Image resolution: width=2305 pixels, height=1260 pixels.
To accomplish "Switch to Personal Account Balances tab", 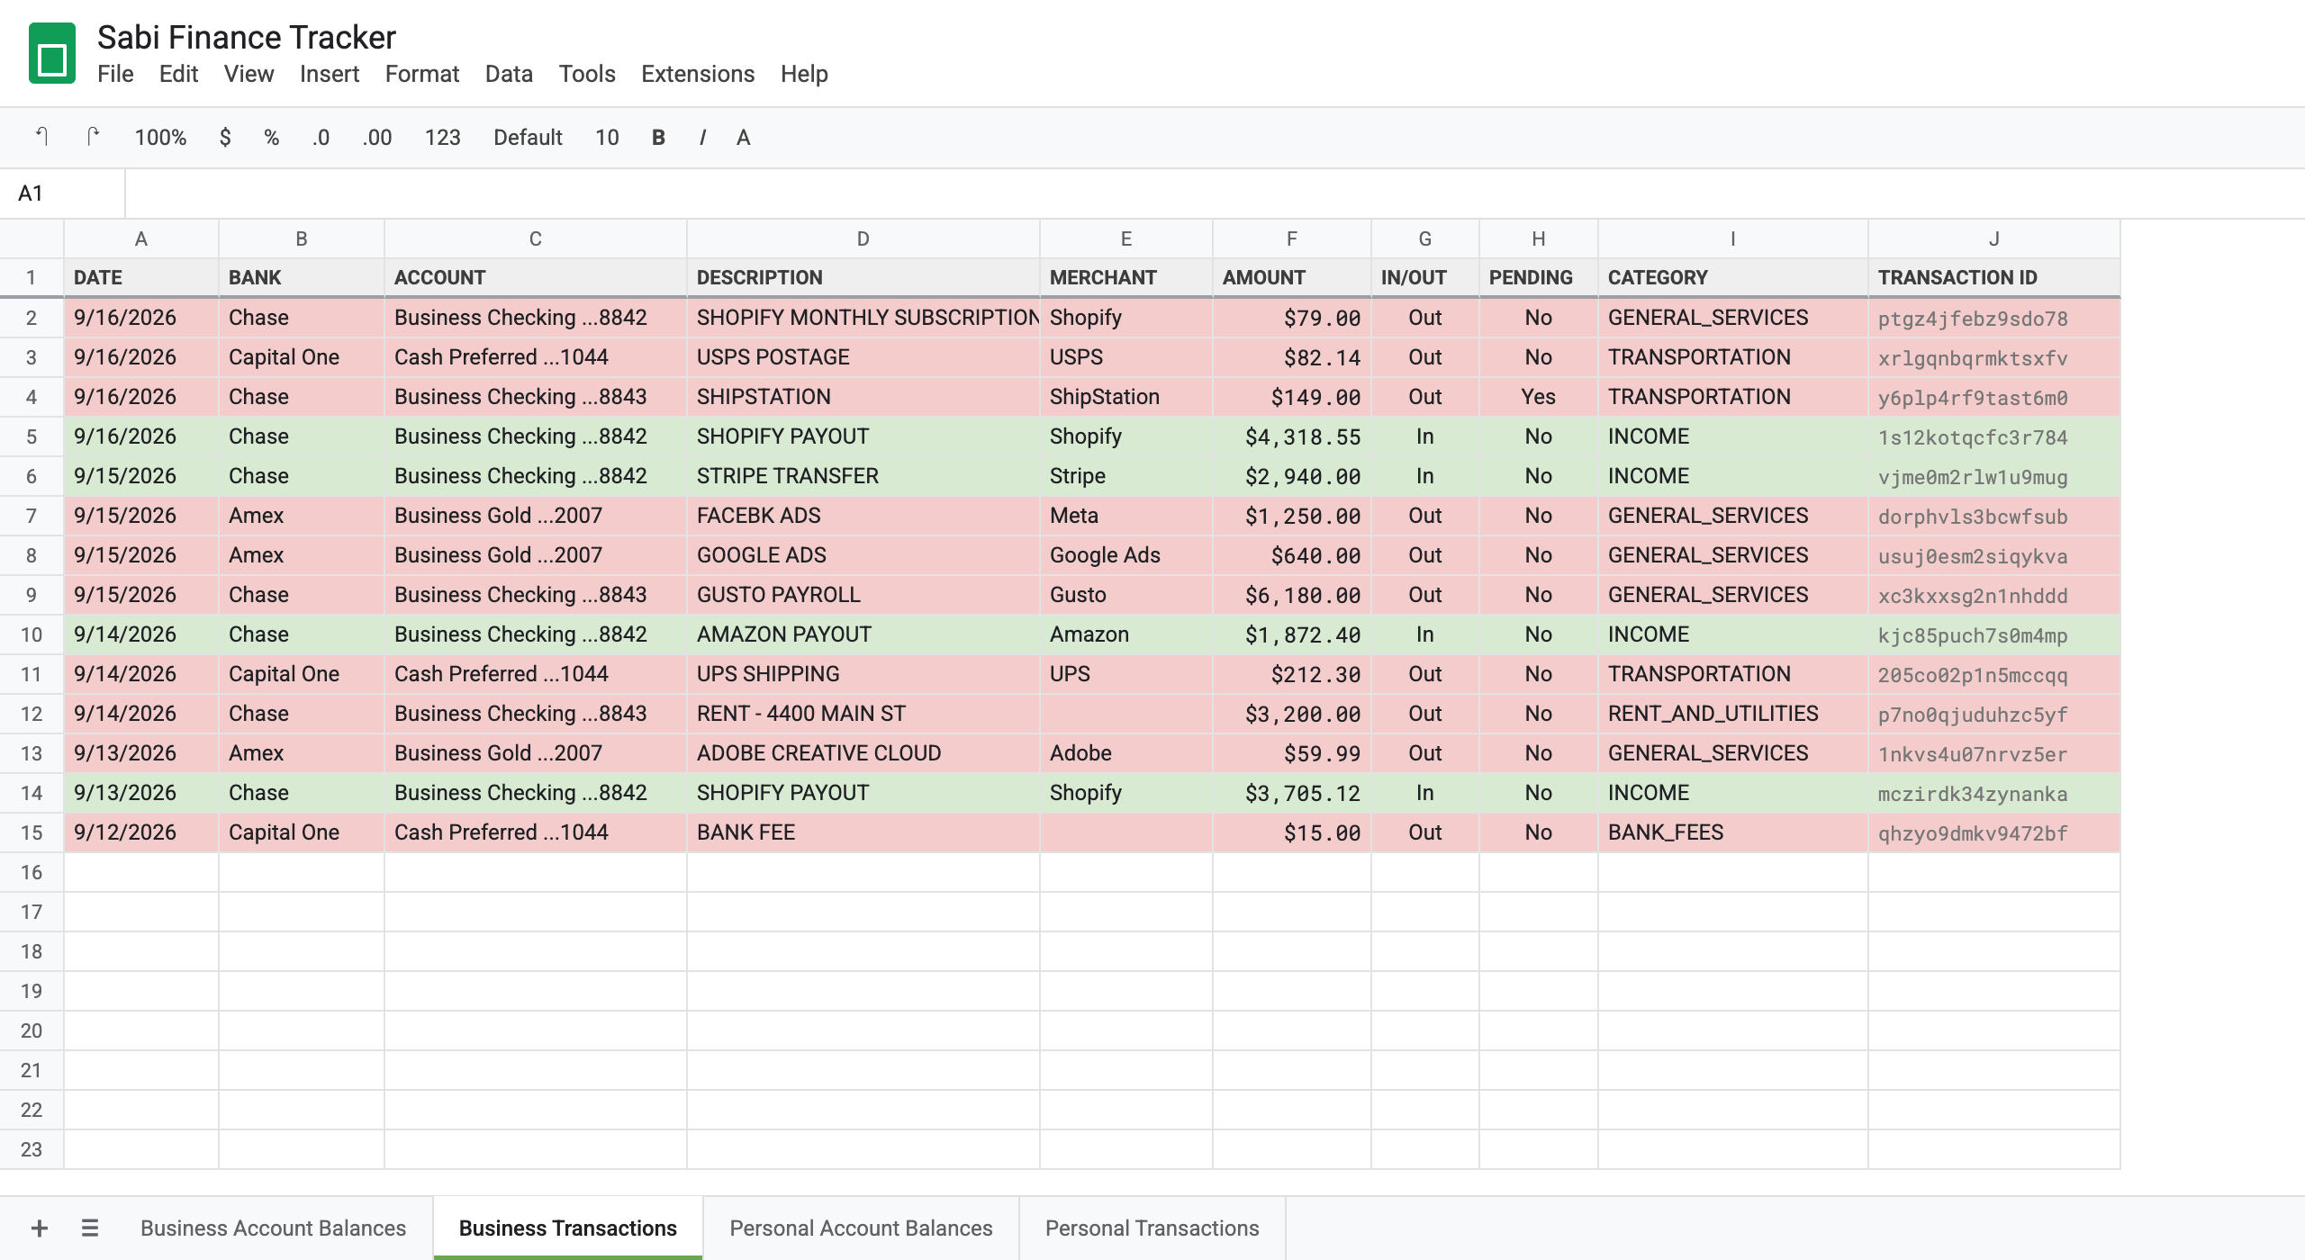I will coord(861,1228).
